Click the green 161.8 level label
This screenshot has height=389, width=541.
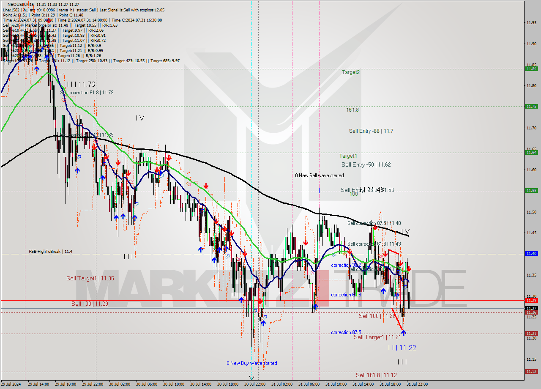click(352, 110)
